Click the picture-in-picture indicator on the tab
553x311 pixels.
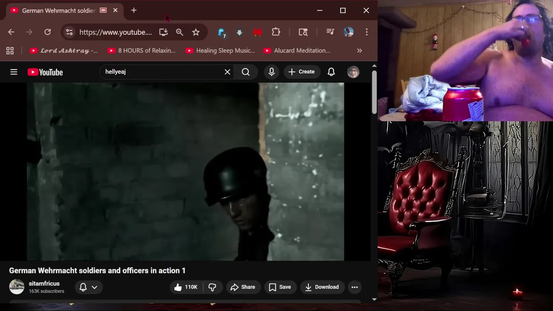103,10
